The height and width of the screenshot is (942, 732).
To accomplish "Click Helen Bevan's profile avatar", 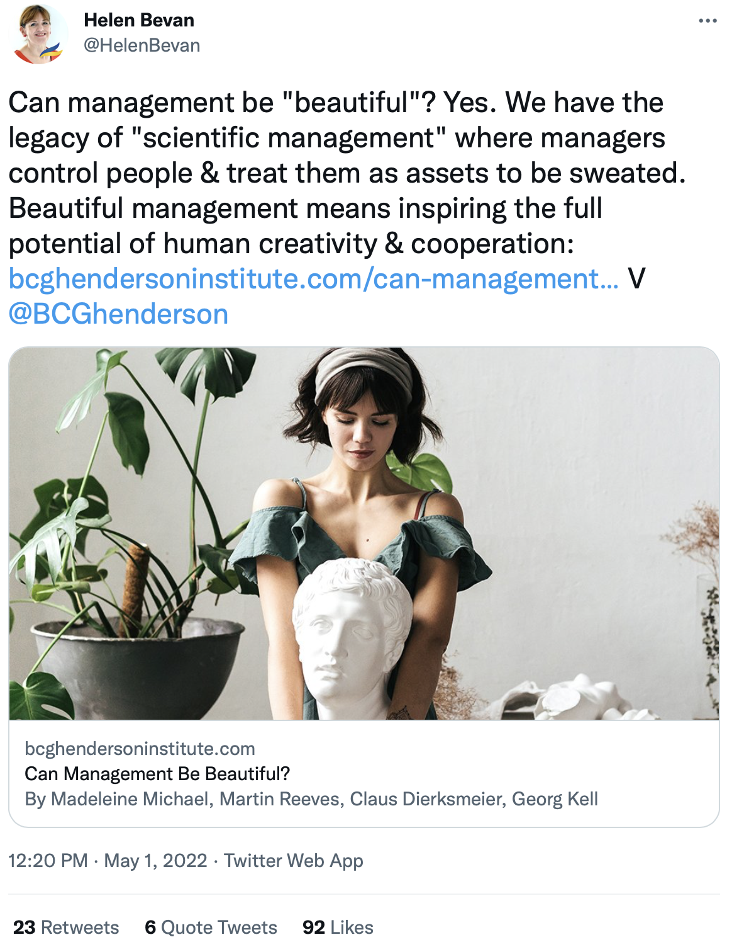I will coord(38,34).
